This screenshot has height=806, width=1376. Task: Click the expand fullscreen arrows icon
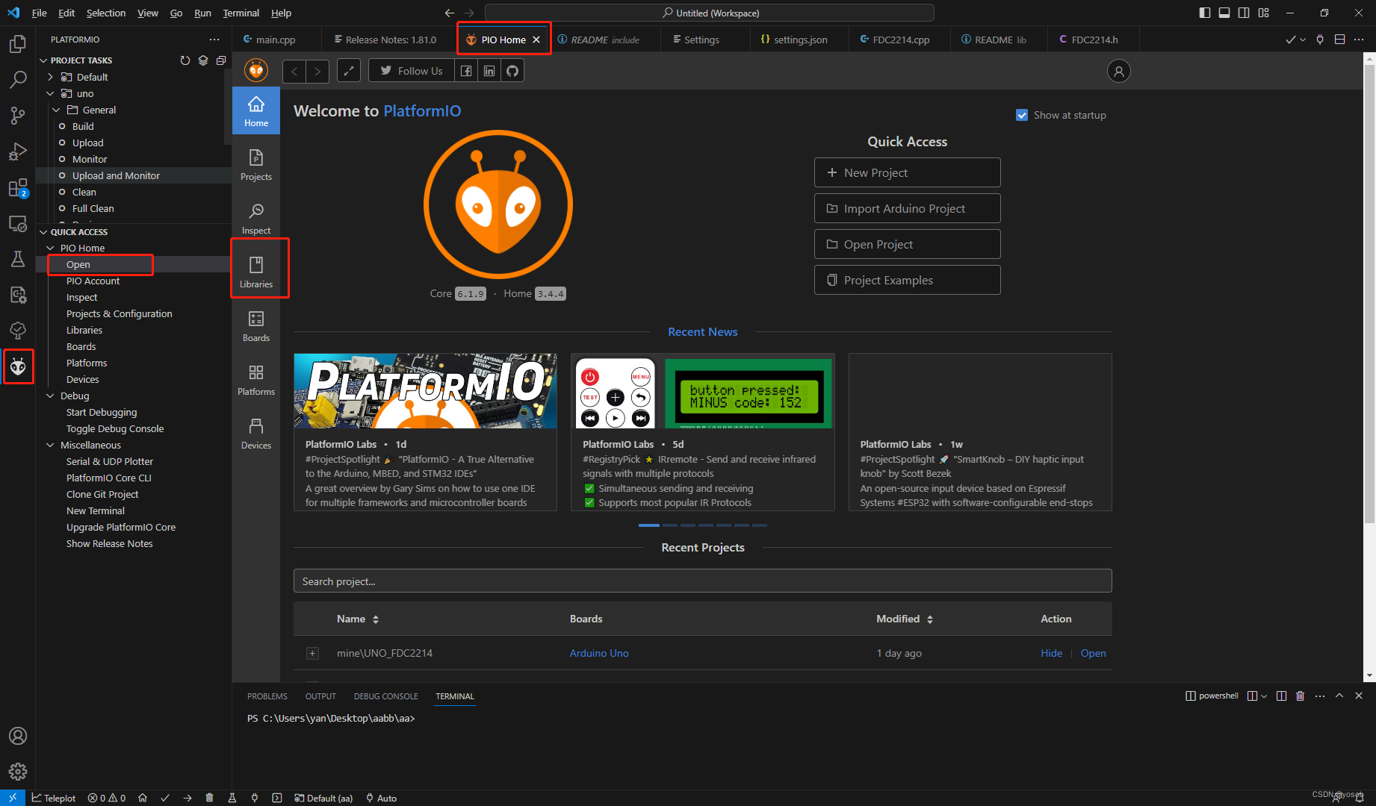tap(349, 71)
